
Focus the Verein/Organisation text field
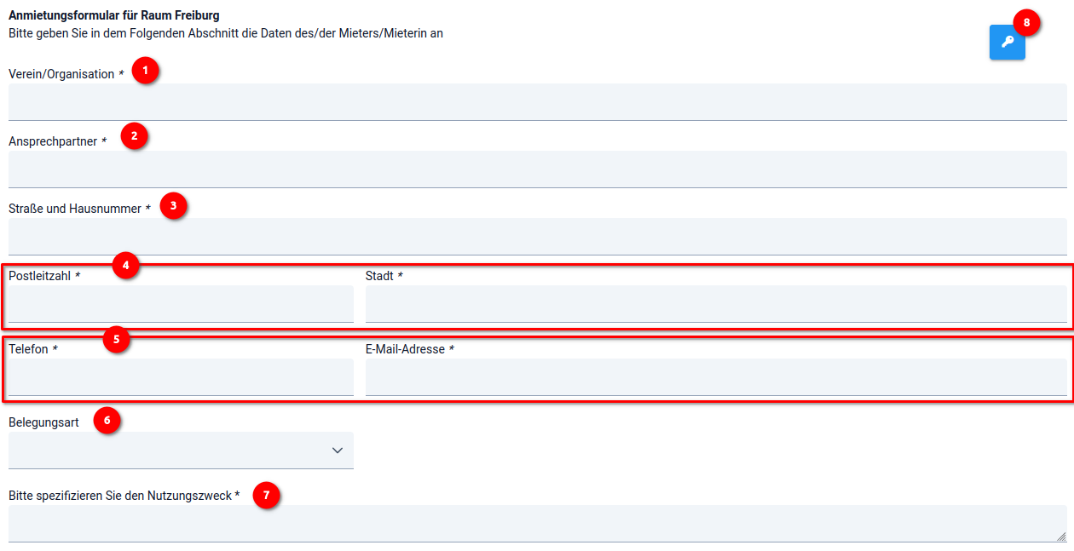(x=537, y=102)
